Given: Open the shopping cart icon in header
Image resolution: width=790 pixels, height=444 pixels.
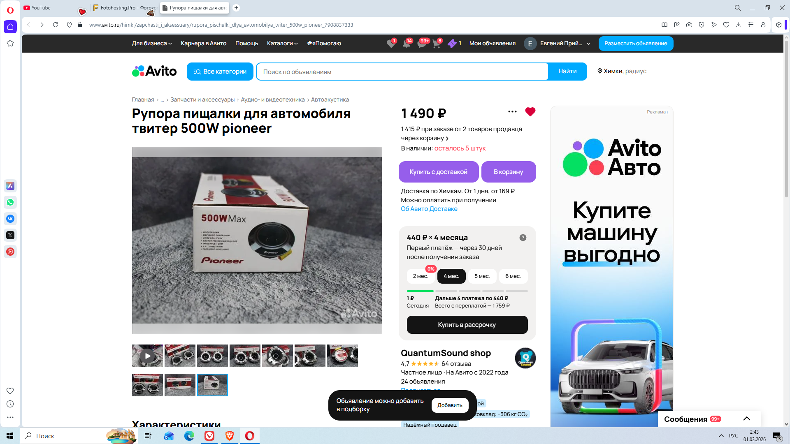Looking at the screenshot, I should pos(437,44).
